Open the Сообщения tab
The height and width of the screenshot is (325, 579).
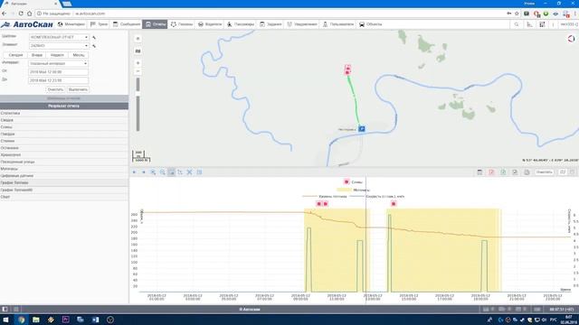127,24
